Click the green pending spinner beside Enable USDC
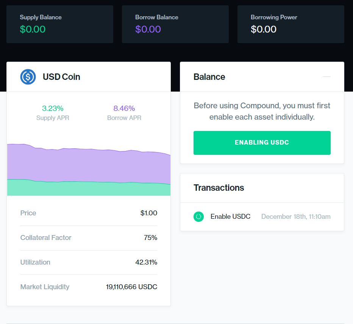The image size is (353, 324). pos(198,217)
